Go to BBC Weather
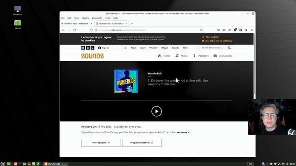 click(153, 48)
